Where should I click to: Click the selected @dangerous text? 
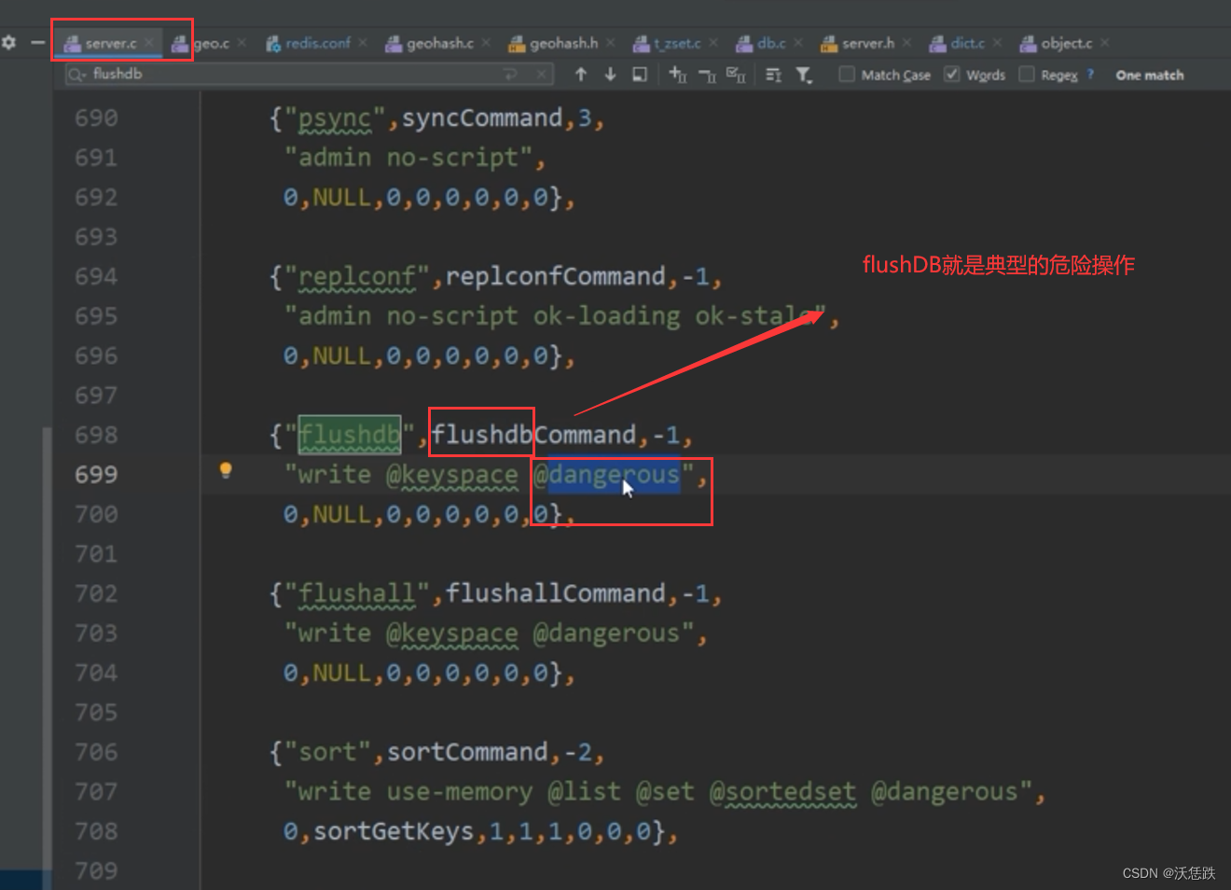(607, 475)
